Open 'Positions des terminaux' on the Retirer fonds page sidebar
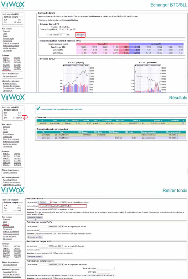The height and width of the screenshot is (279, 188). pos(11,275)
